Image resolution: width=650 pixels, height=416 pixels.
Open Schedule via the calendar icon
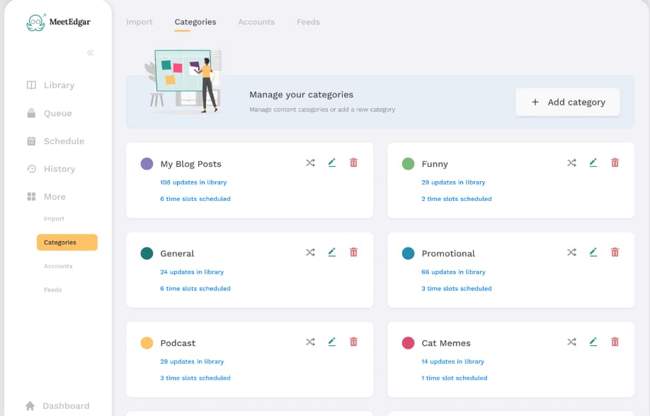(x=30, y=141)
